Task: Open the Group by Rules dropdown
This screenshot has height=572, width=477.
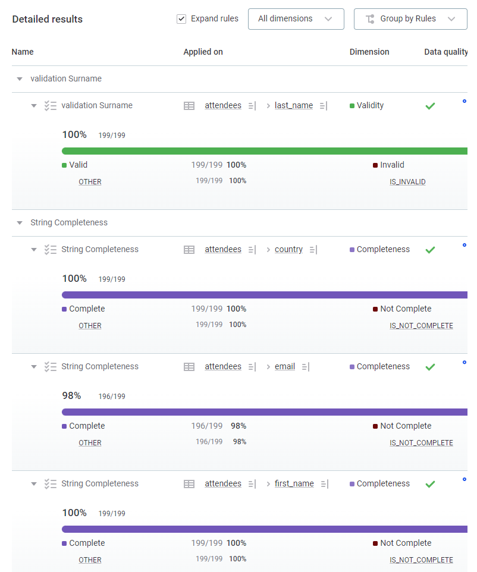Action: [410, 19]
